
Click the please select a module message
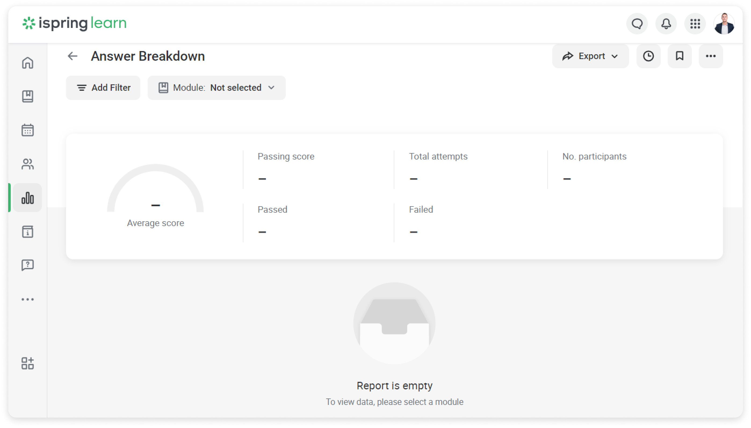tap(394, 402)
